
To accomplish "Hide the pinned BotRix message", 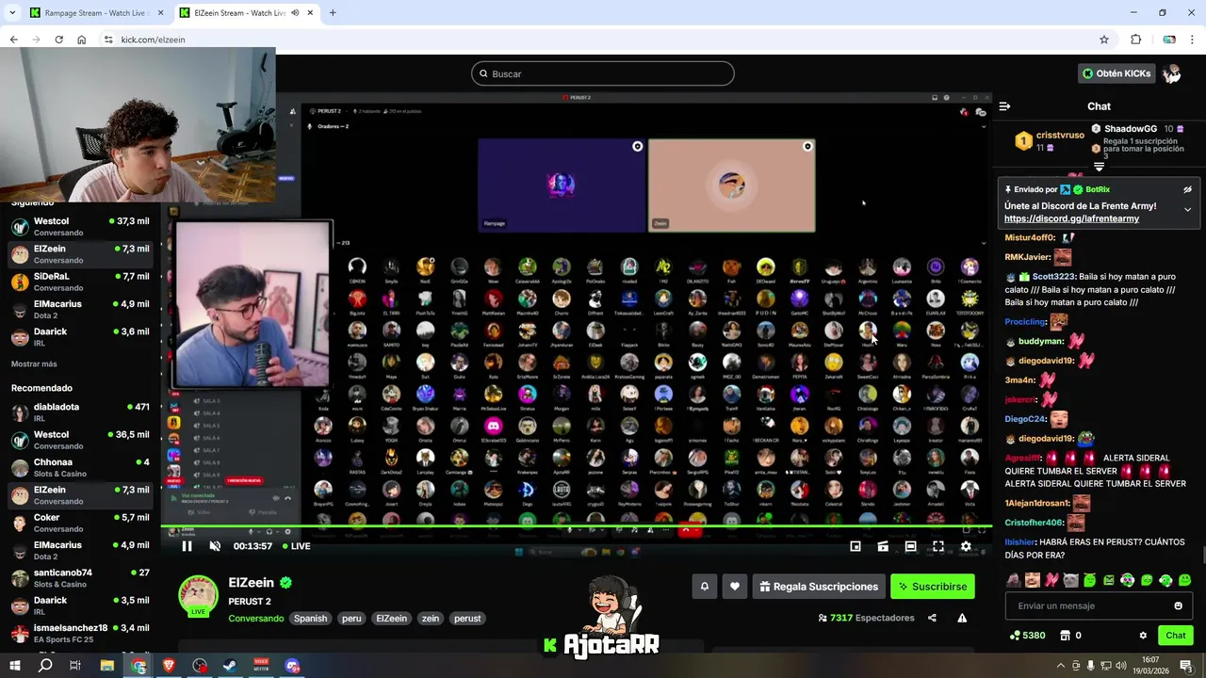I will tap(1187, 189).
